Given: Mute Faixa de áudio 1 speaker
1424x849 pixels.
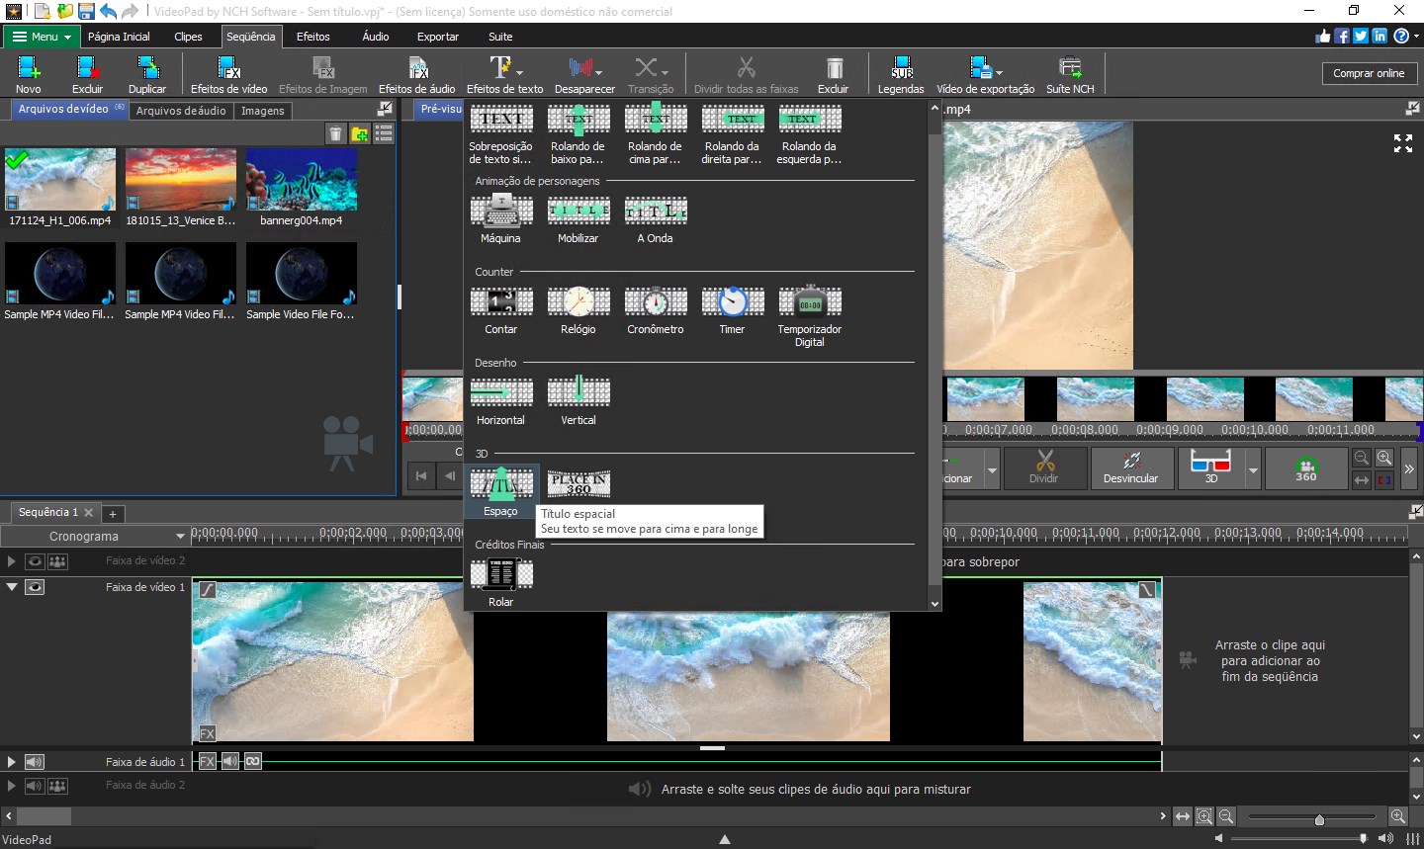Looking at the screenshot, I should click(x=35, y=762).
